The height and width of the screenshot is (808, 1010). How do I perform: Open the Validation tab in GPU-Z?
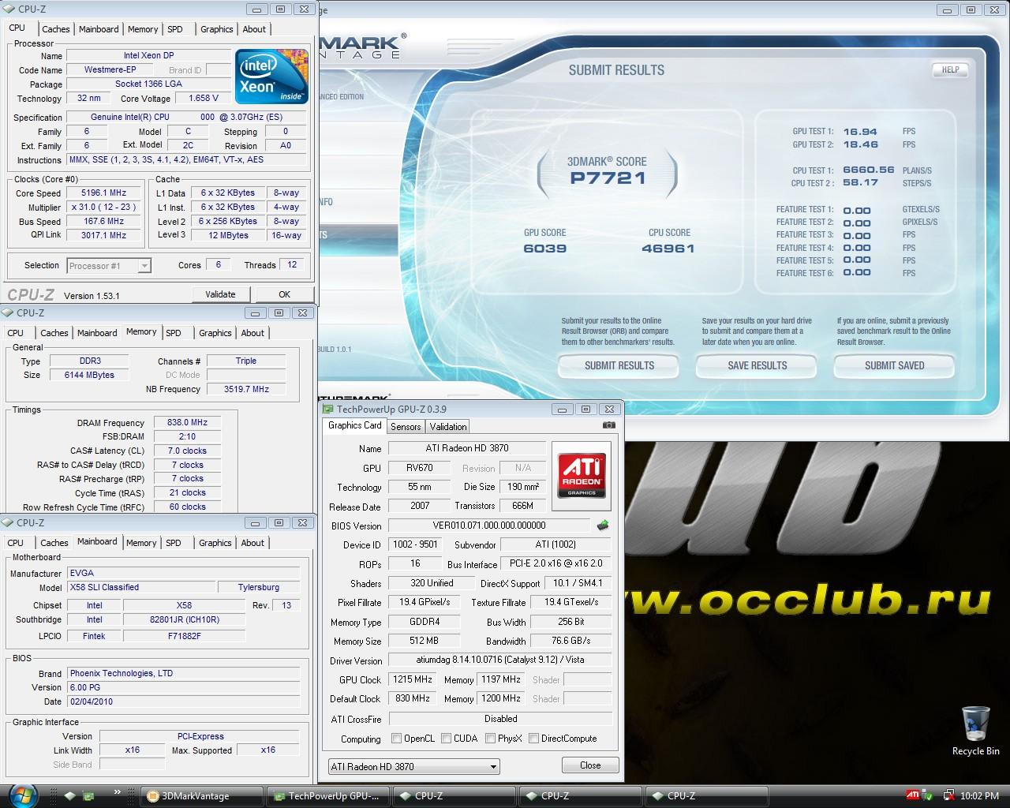448,427
